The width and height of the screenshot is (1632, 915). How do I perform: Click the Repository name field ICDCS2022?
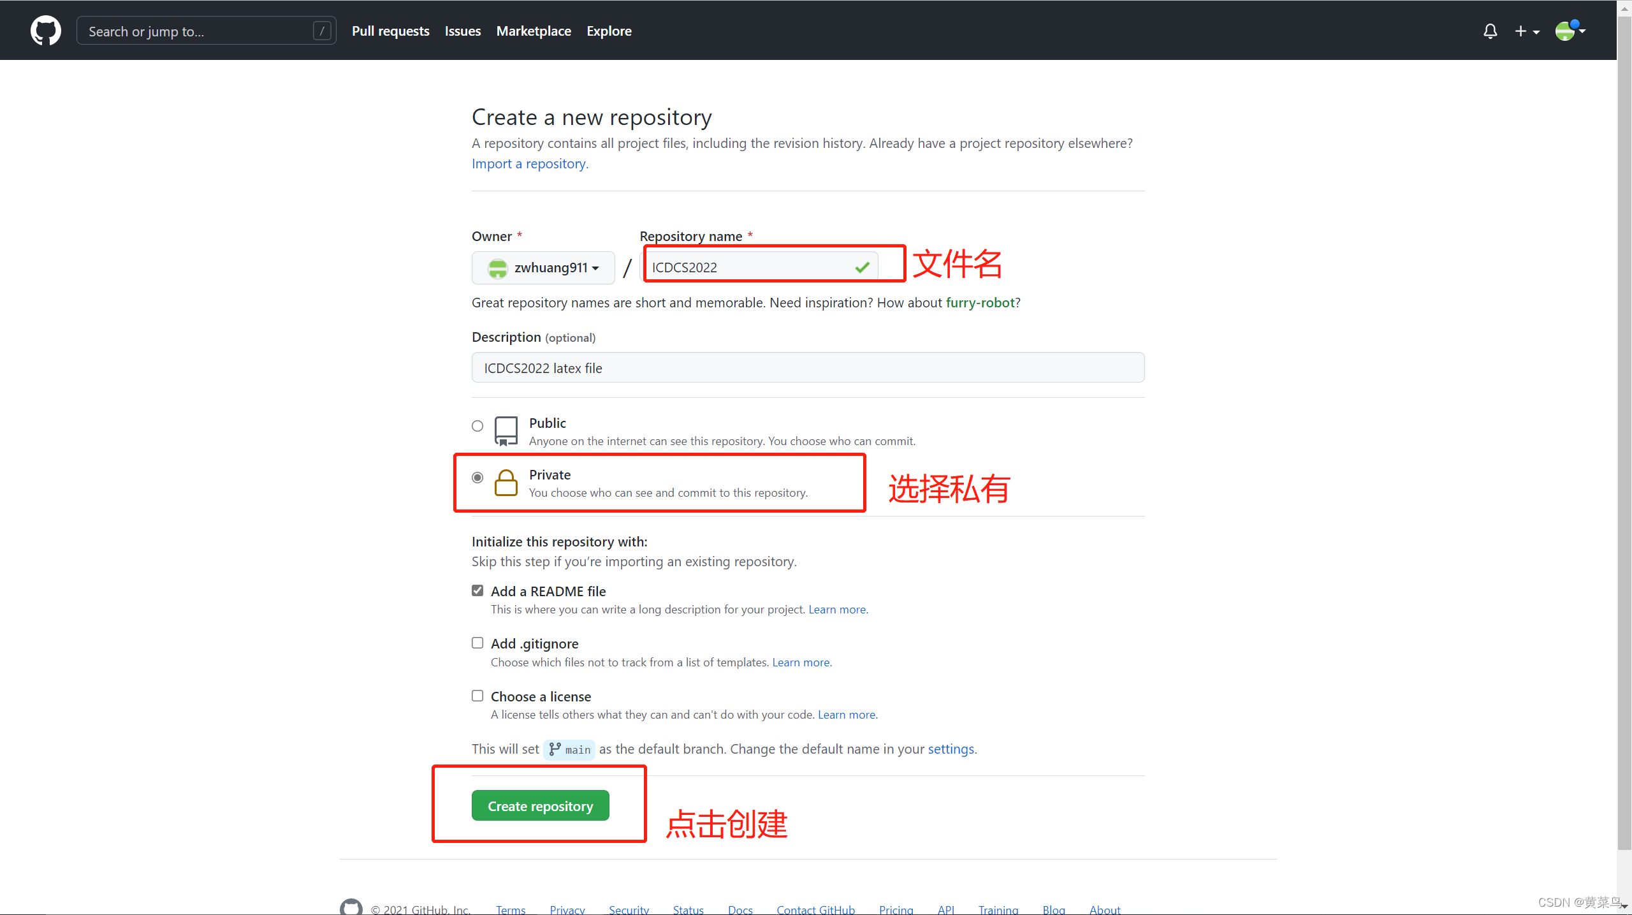(x=759, y=268)
